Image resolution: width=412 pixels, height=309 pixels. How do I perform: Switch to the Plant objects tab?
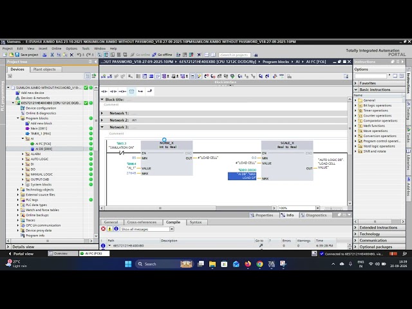44,69
